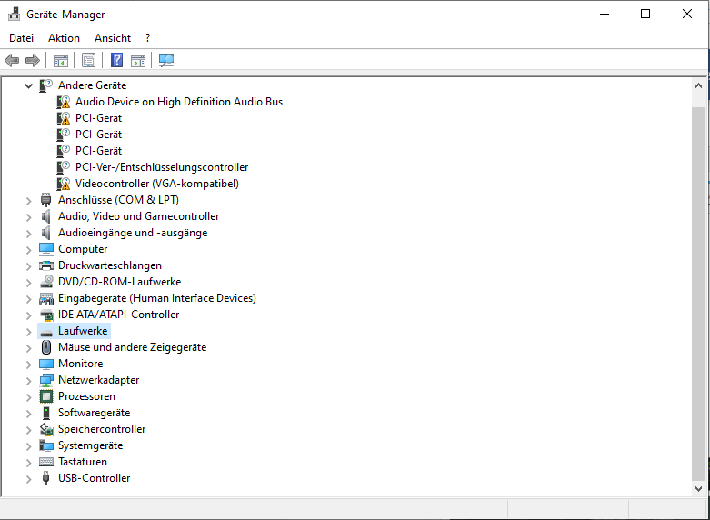Select Audio Device on High Definition Audio Bus

tap(179, 102)
